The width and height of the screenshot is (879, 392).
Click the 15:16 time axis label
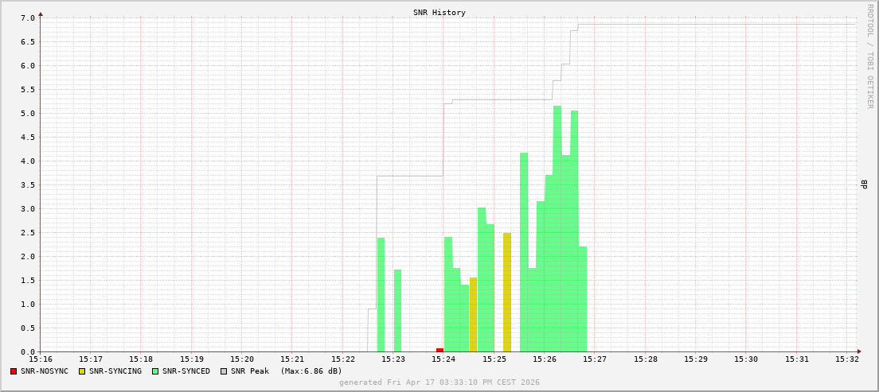pos(41,359)
